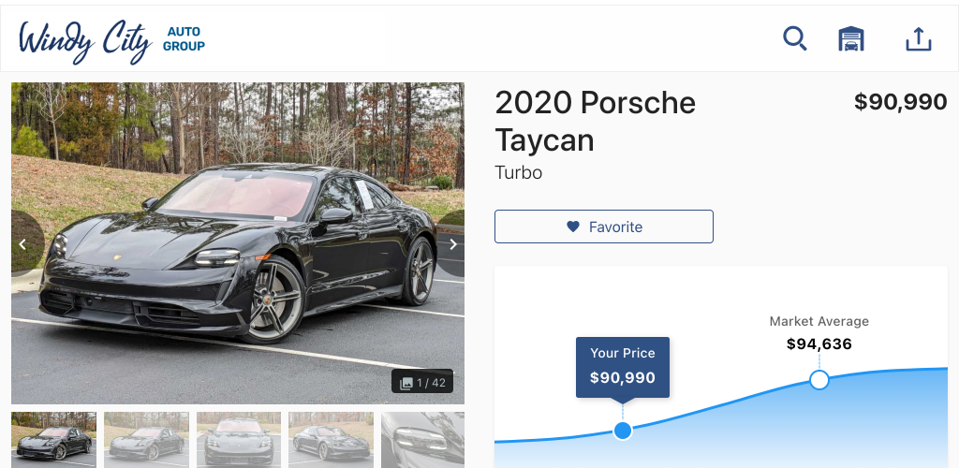Select the second thumbnail side view
Image resolution: width=959 pixels, height=468 pixels.
[146, 439]
